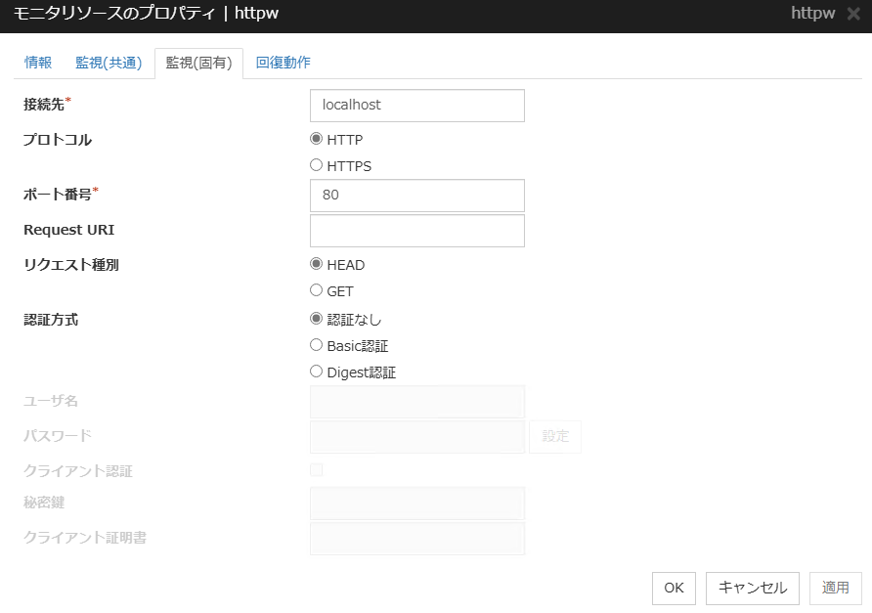This screenshot has width=872, height=613.
Task: Choose 認証なし authentication option
Action: [x=316, y=317]
